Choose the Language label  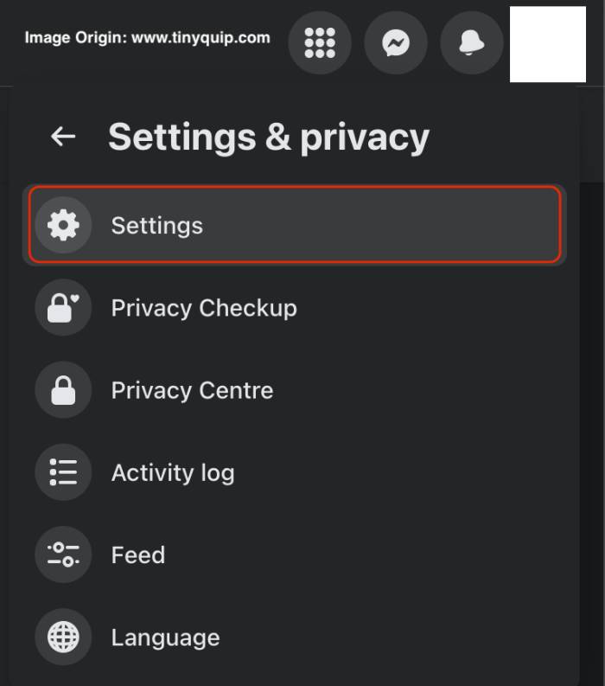click(165, 638)
